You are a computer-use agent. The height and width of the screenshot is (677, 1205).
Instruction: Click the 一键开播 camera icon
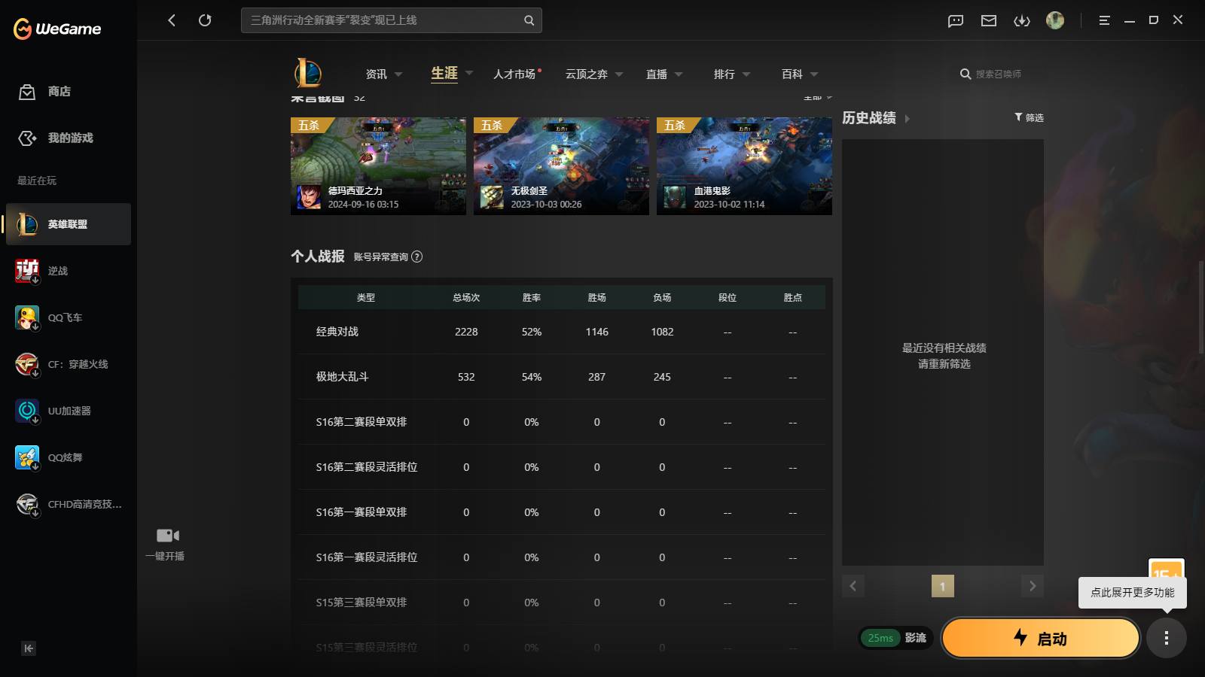point(167,536)
